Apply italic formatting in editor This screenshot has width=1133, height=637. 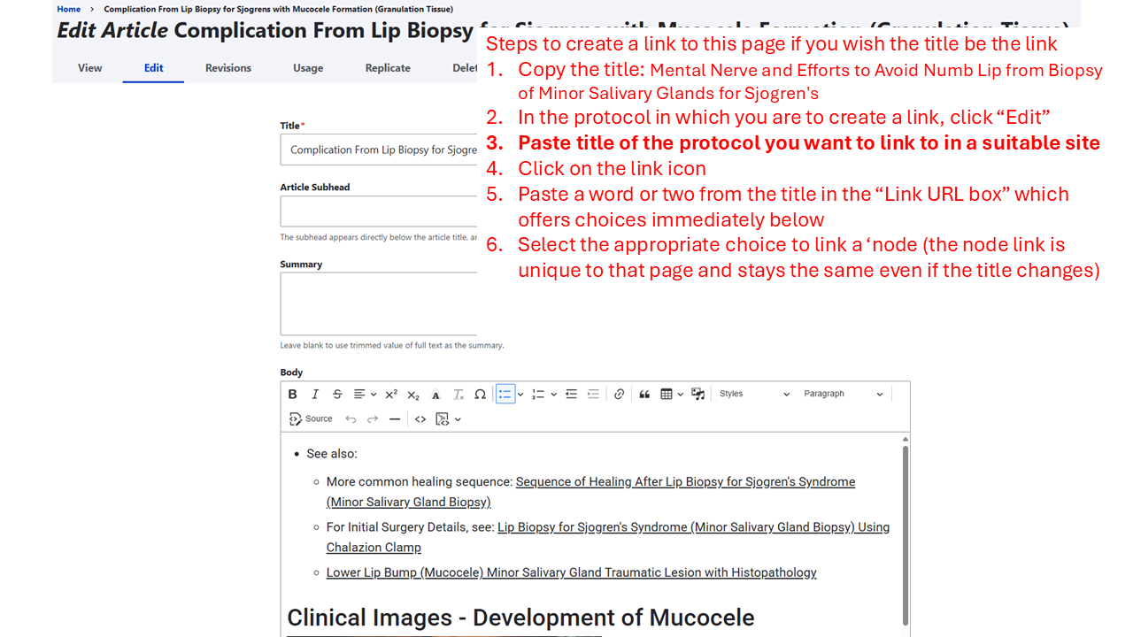tap(315, 395)
